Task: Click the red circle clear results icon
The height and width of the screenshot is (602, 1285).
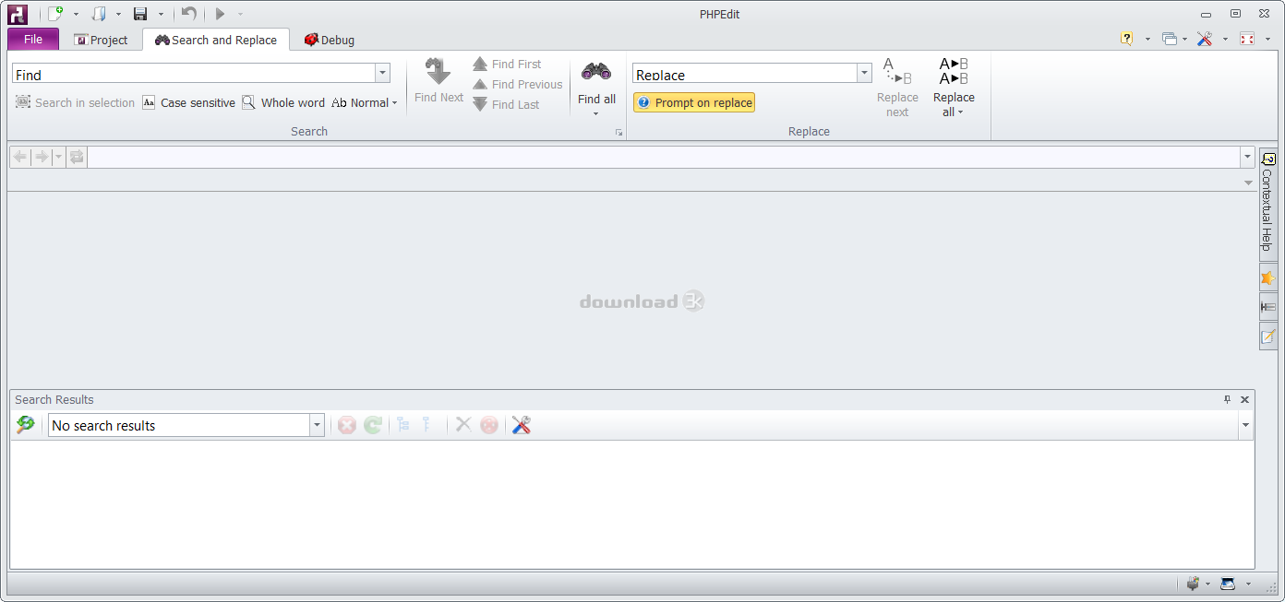Action: pos(489,425)
